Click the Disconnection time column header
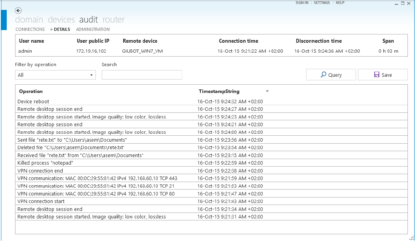This screenshot has height=241, width=415. (319, 41)
